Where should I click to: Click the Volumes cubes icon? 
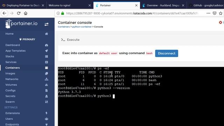[x=47, y=85]
